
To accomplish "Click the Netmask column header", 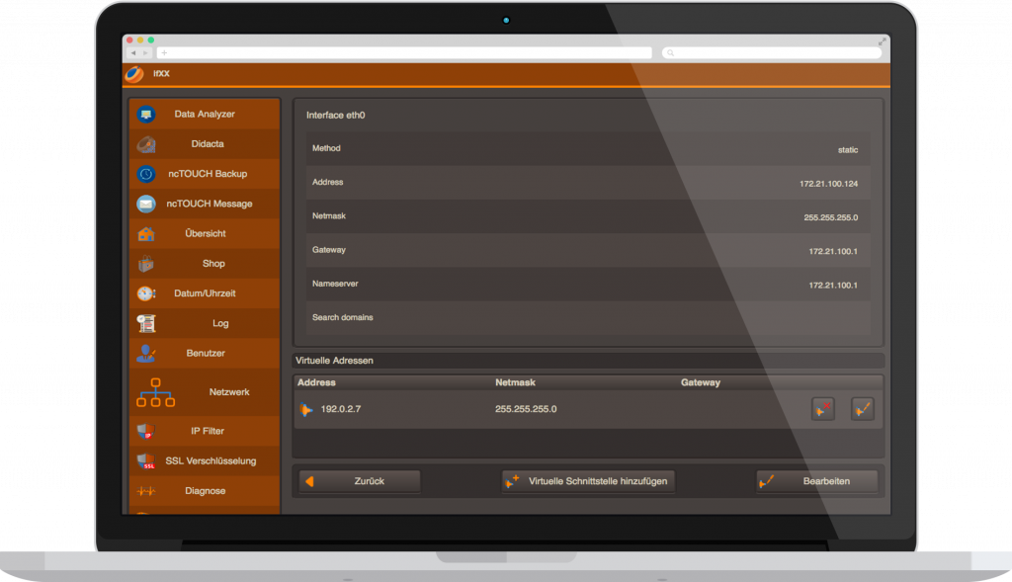I will point(515,382).
